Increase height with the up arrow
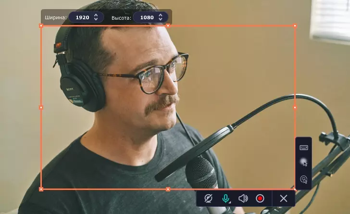 click(160, 15)
